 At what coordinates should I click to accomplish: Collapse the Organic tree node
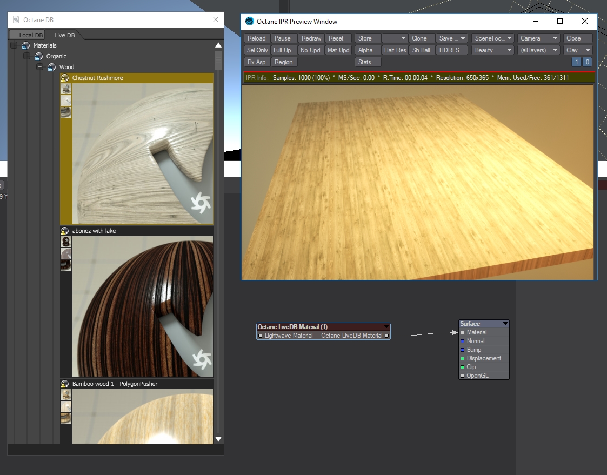26,56
